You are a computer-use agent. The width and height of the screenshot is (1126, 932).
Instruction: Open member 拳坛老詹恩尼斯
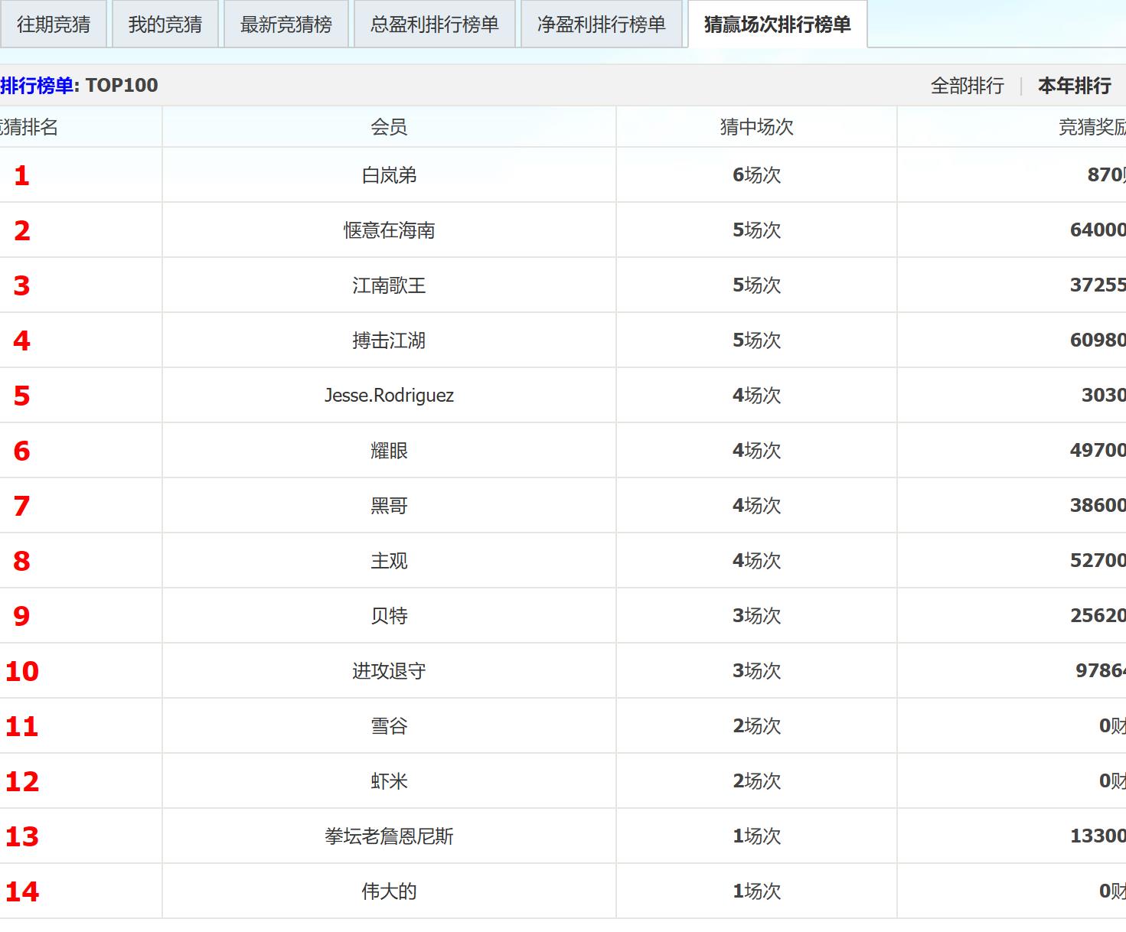tap(389, 836)
